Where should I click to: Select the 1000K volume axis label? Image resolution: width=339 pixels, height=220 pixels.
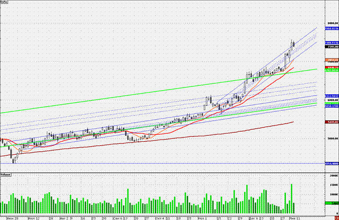[x=334, y=194]
